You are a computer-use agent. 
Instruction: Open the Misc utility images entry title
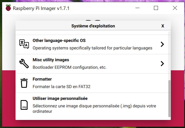51,60
